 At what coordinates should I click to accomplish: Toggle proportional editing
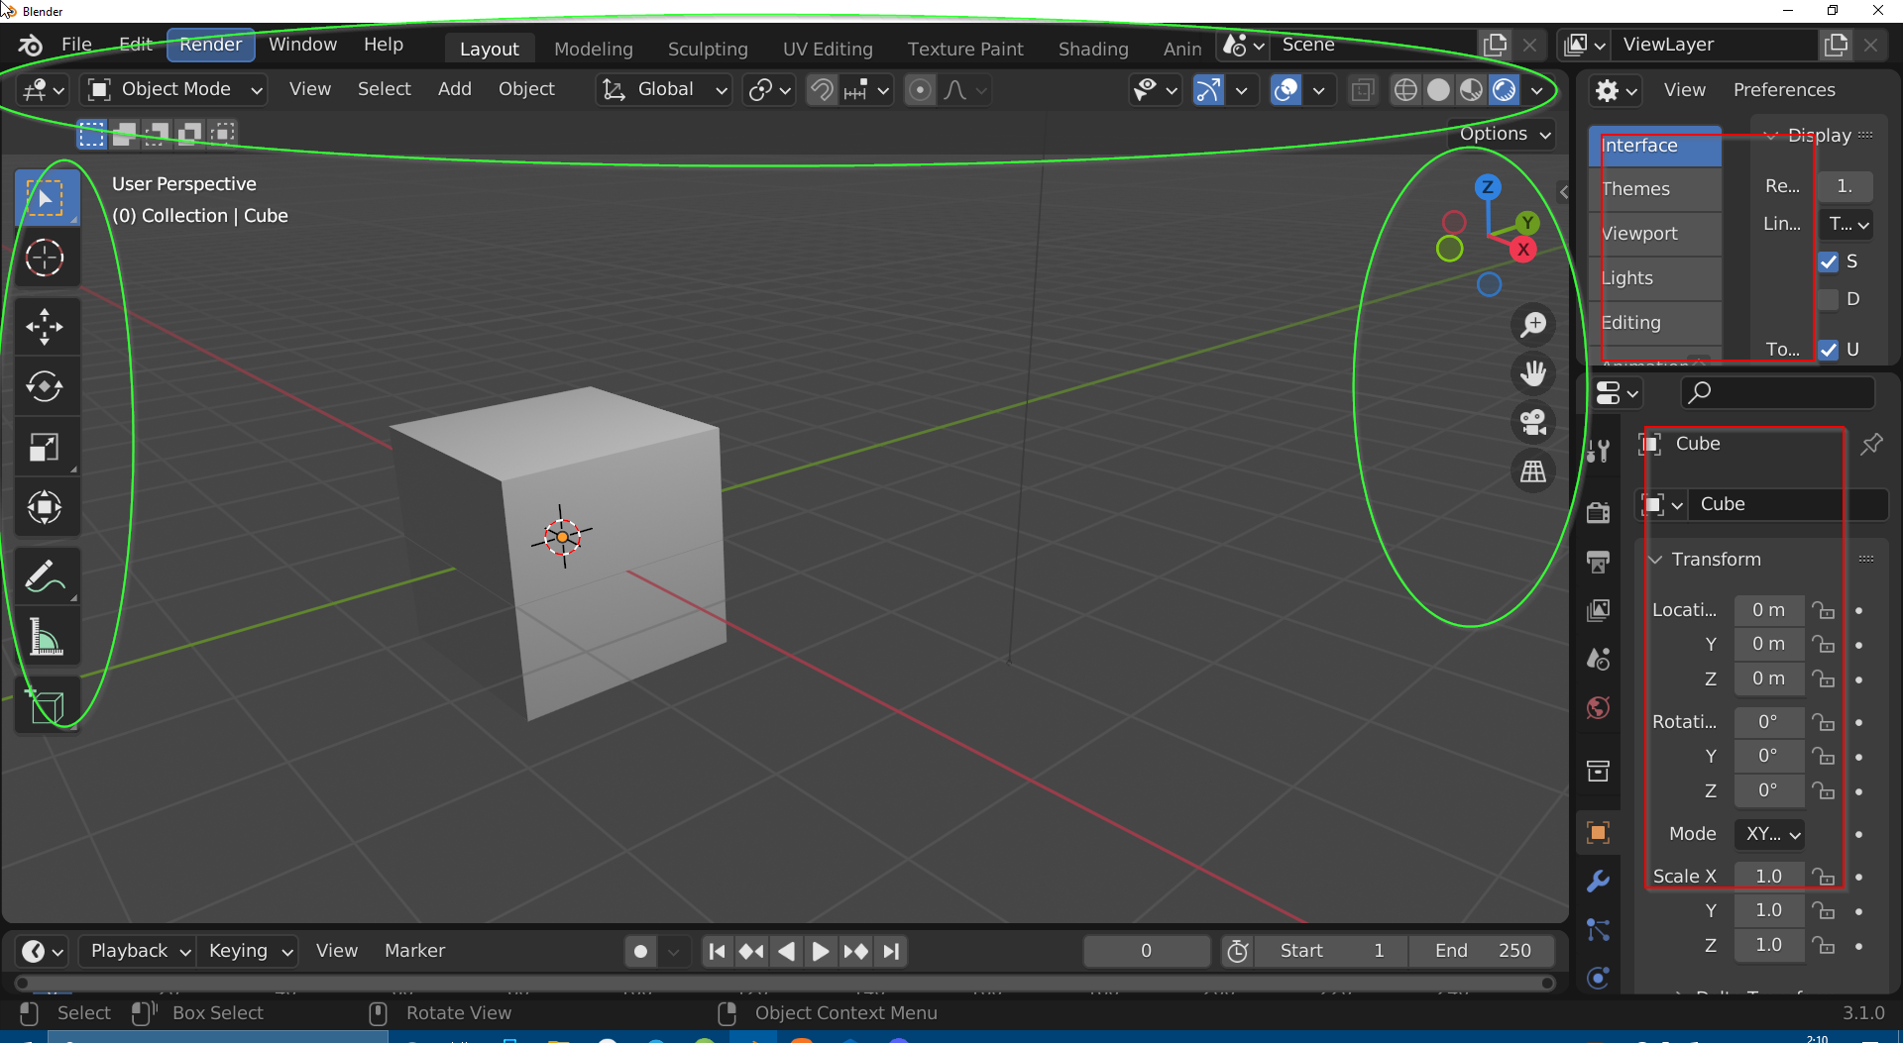pyautogui.click(x=920, y=90)
